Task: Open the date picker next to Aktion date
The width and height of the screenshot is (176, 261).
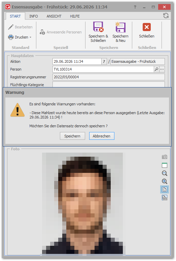Action: coord(104,61)
